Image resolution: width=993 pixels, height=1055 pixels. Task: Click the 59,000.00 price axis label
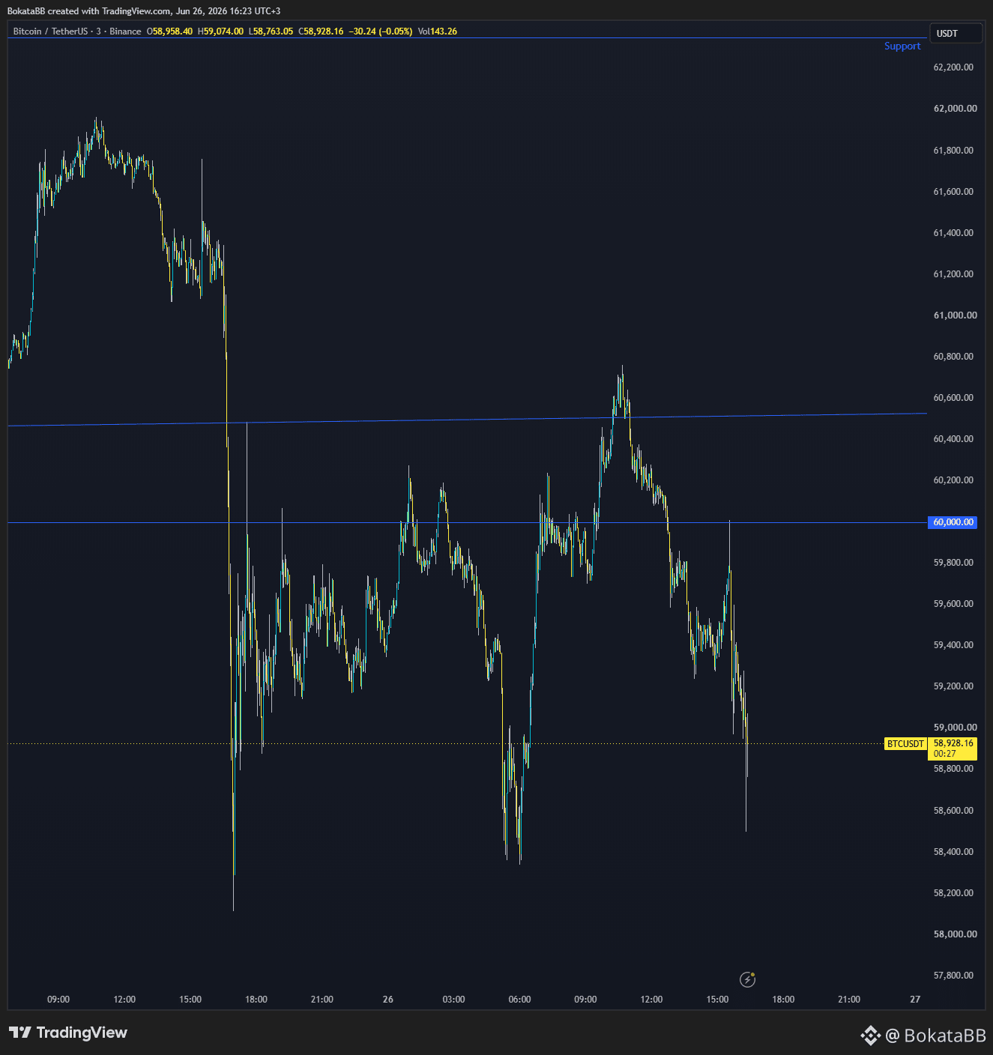955,728
